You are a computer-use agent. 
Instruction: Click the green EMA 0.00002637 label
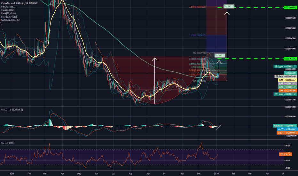tap(287, 87)
